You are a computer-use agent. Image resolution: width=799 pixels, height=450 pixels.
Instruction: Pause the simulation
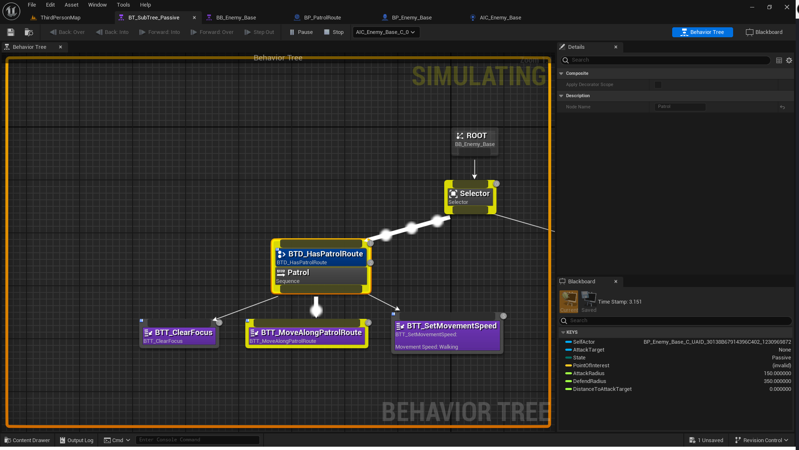coord(301,32)
